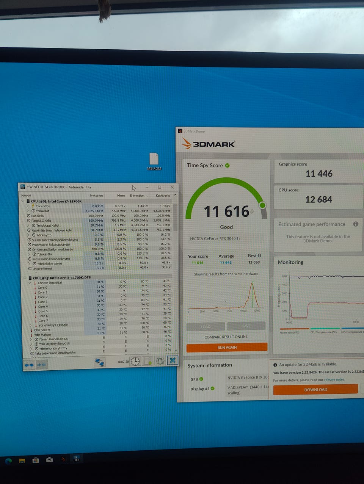Open HWiNFO sensor settings gear icon

pyautogui.click(x=160, y=360)
